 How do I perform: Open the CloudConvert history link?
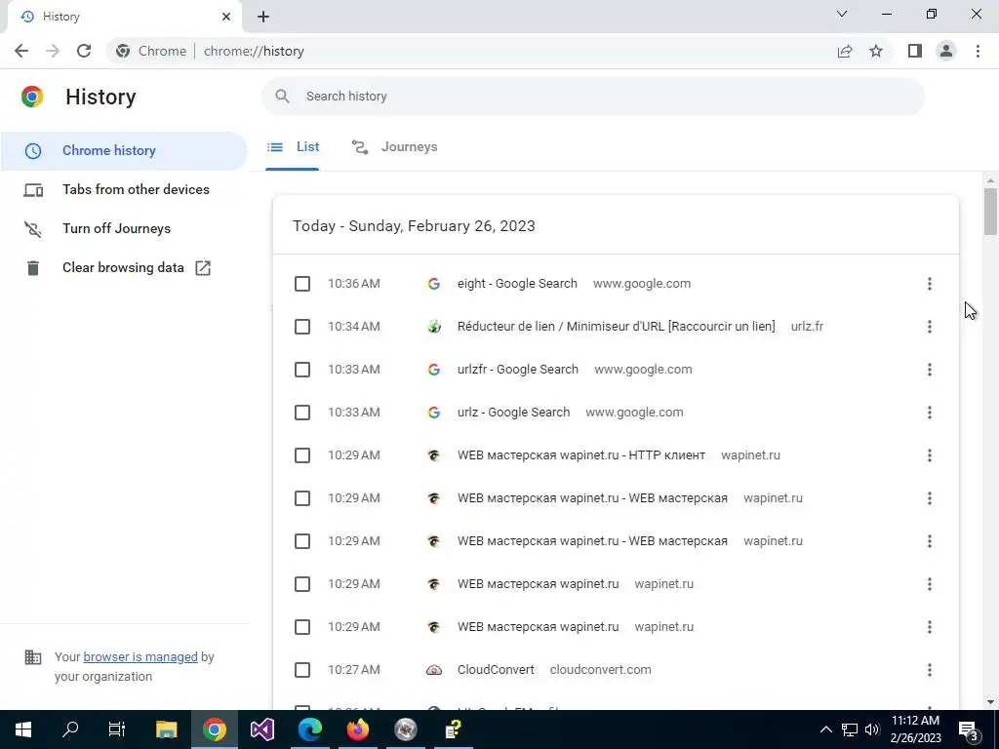496,670
